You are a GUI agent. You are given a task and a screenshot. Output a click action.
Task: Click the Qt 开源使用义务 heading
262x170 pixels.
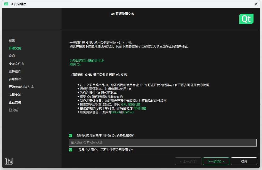122,14
